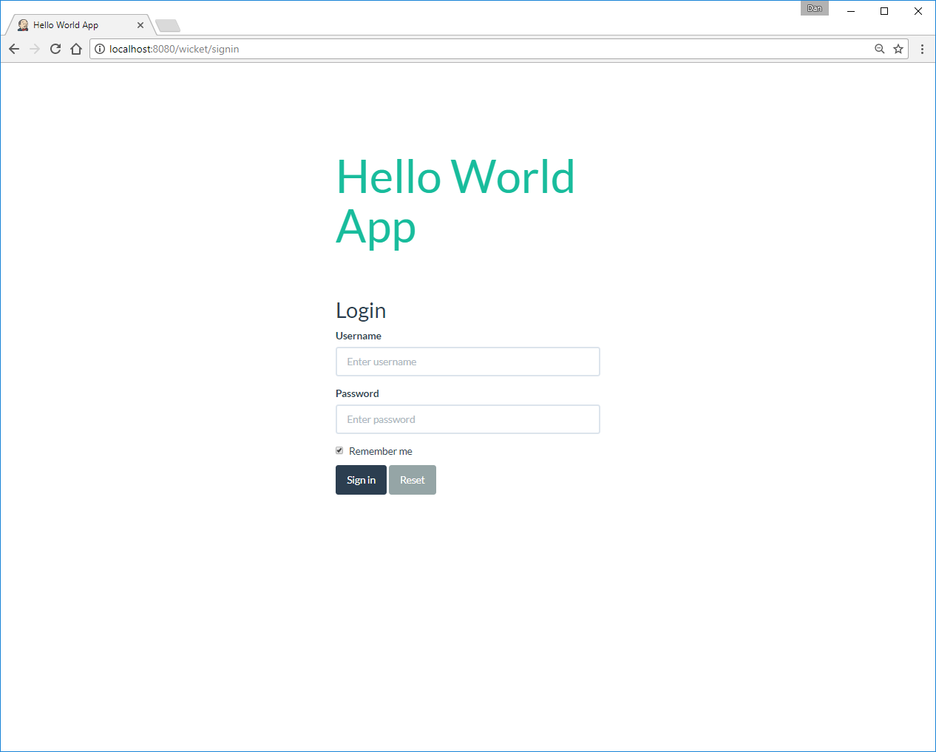This screenshot has width=936, height=752.
Task: Click into the Username field
Action: (x=467, y=362)
